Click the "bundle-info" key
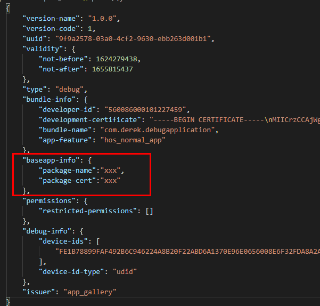 click(49, 100)
